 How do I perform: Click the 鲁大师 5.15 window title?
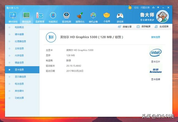(13, 8)
